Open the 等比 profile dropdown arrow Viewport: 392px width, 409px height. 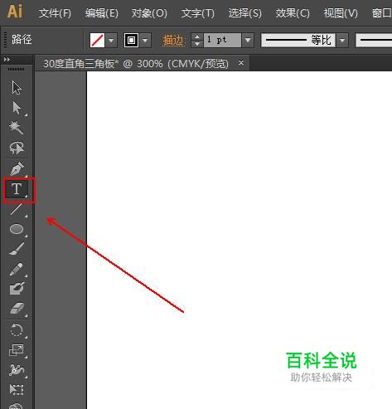pos(342,41)
